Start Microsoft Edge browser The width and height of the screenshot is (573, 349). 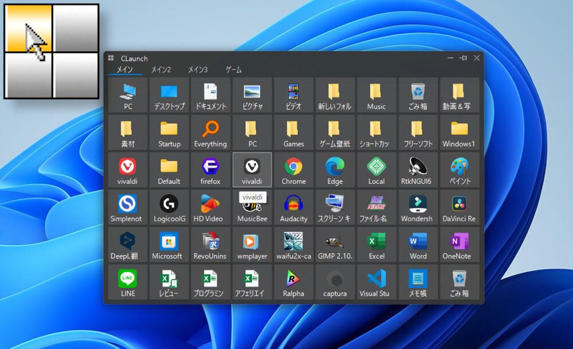(x=335, y=170)
